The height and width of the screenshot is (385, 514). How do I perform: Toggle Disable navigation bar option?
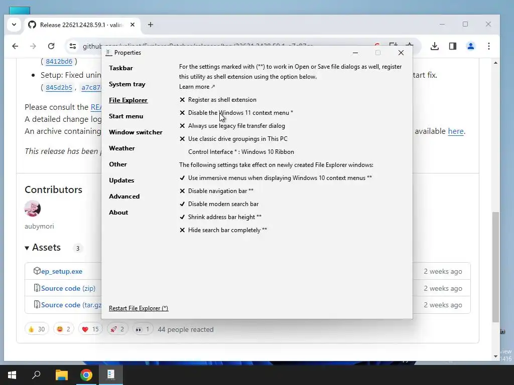[x=216, y=191]
